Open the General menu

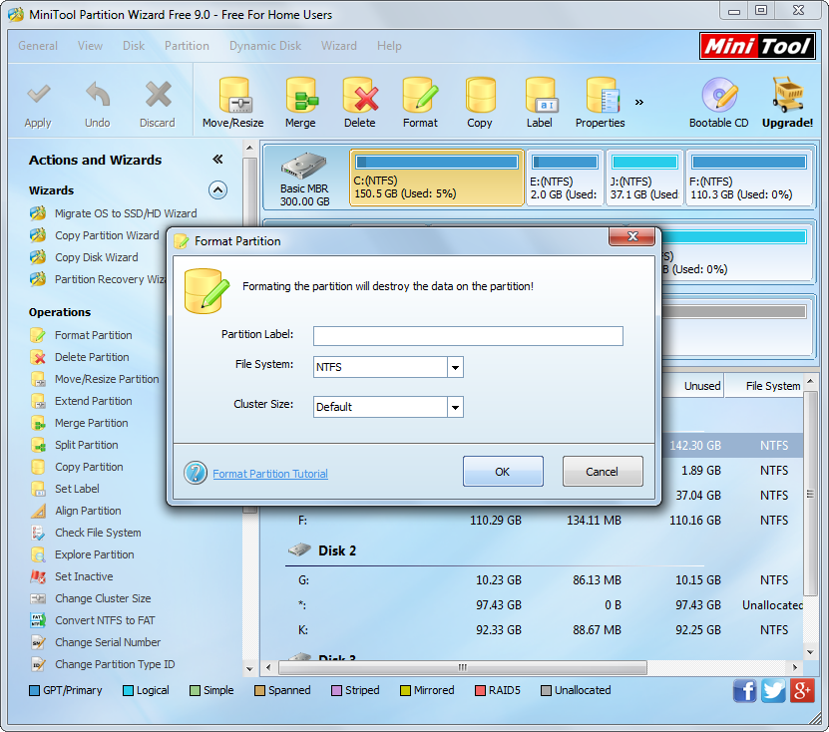point(38,46)
